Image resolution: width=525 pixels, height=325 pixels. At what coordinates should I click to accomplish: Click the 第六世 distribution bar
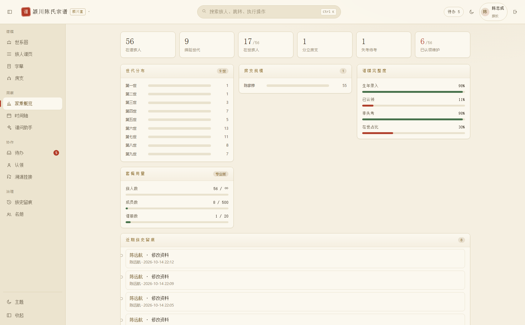tap(179, 128)
